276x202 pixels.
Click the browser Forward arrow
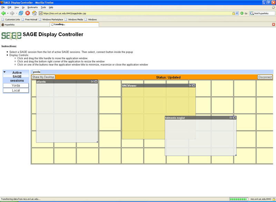pos(12,13)
